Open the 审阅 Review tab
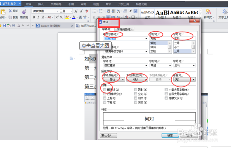The height and width of the screenshot is (148, 231). pos(84,4)
